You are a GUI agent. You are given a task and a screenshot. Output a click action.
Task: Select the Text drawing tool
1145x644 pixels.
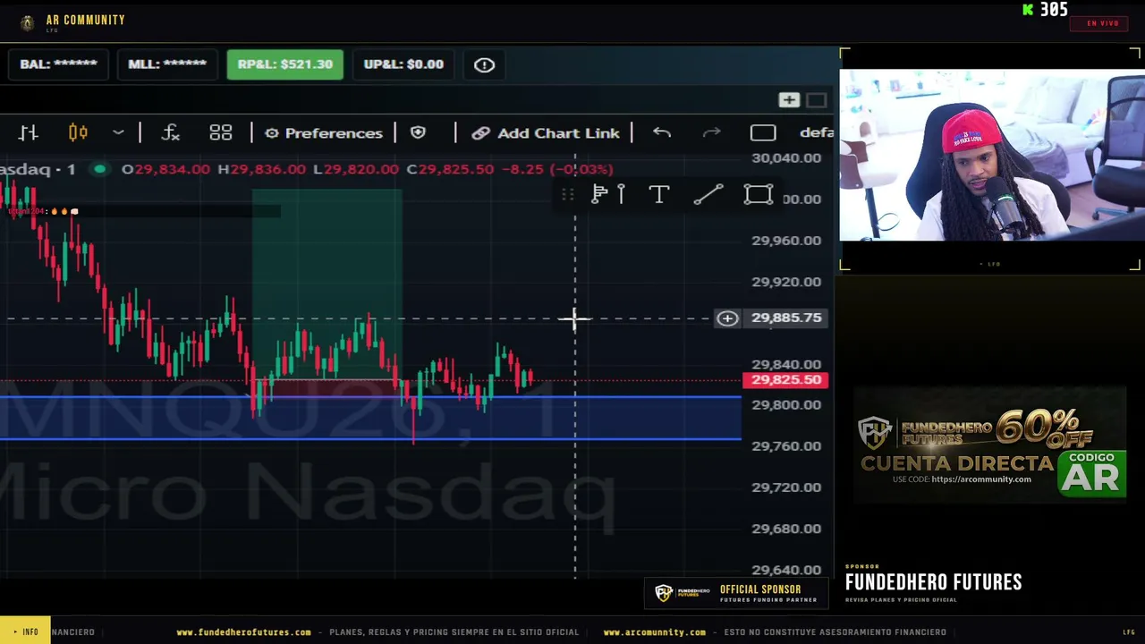[x=659, y=195]
